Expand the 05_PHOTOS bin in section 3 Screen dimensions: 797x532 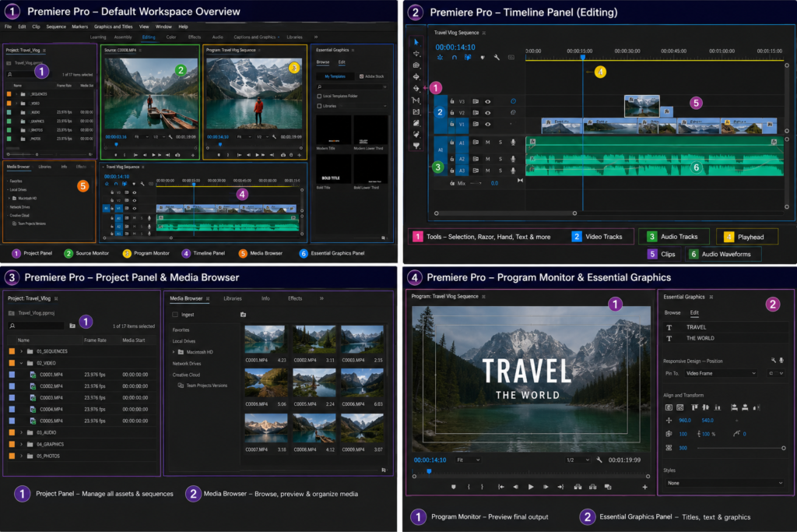(21, 456)
